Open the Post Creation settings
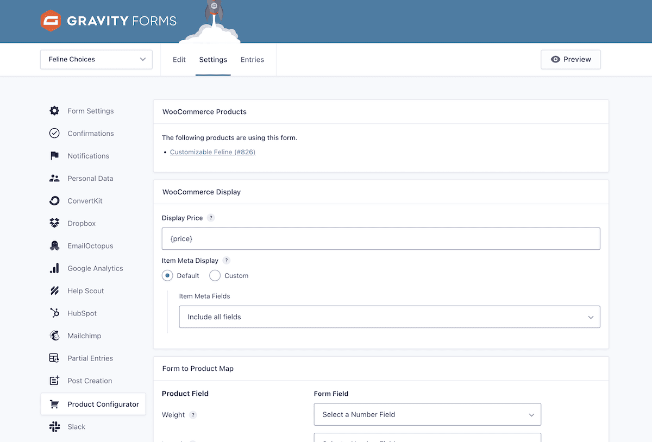 pyautogui.click(x=90, y=381)
